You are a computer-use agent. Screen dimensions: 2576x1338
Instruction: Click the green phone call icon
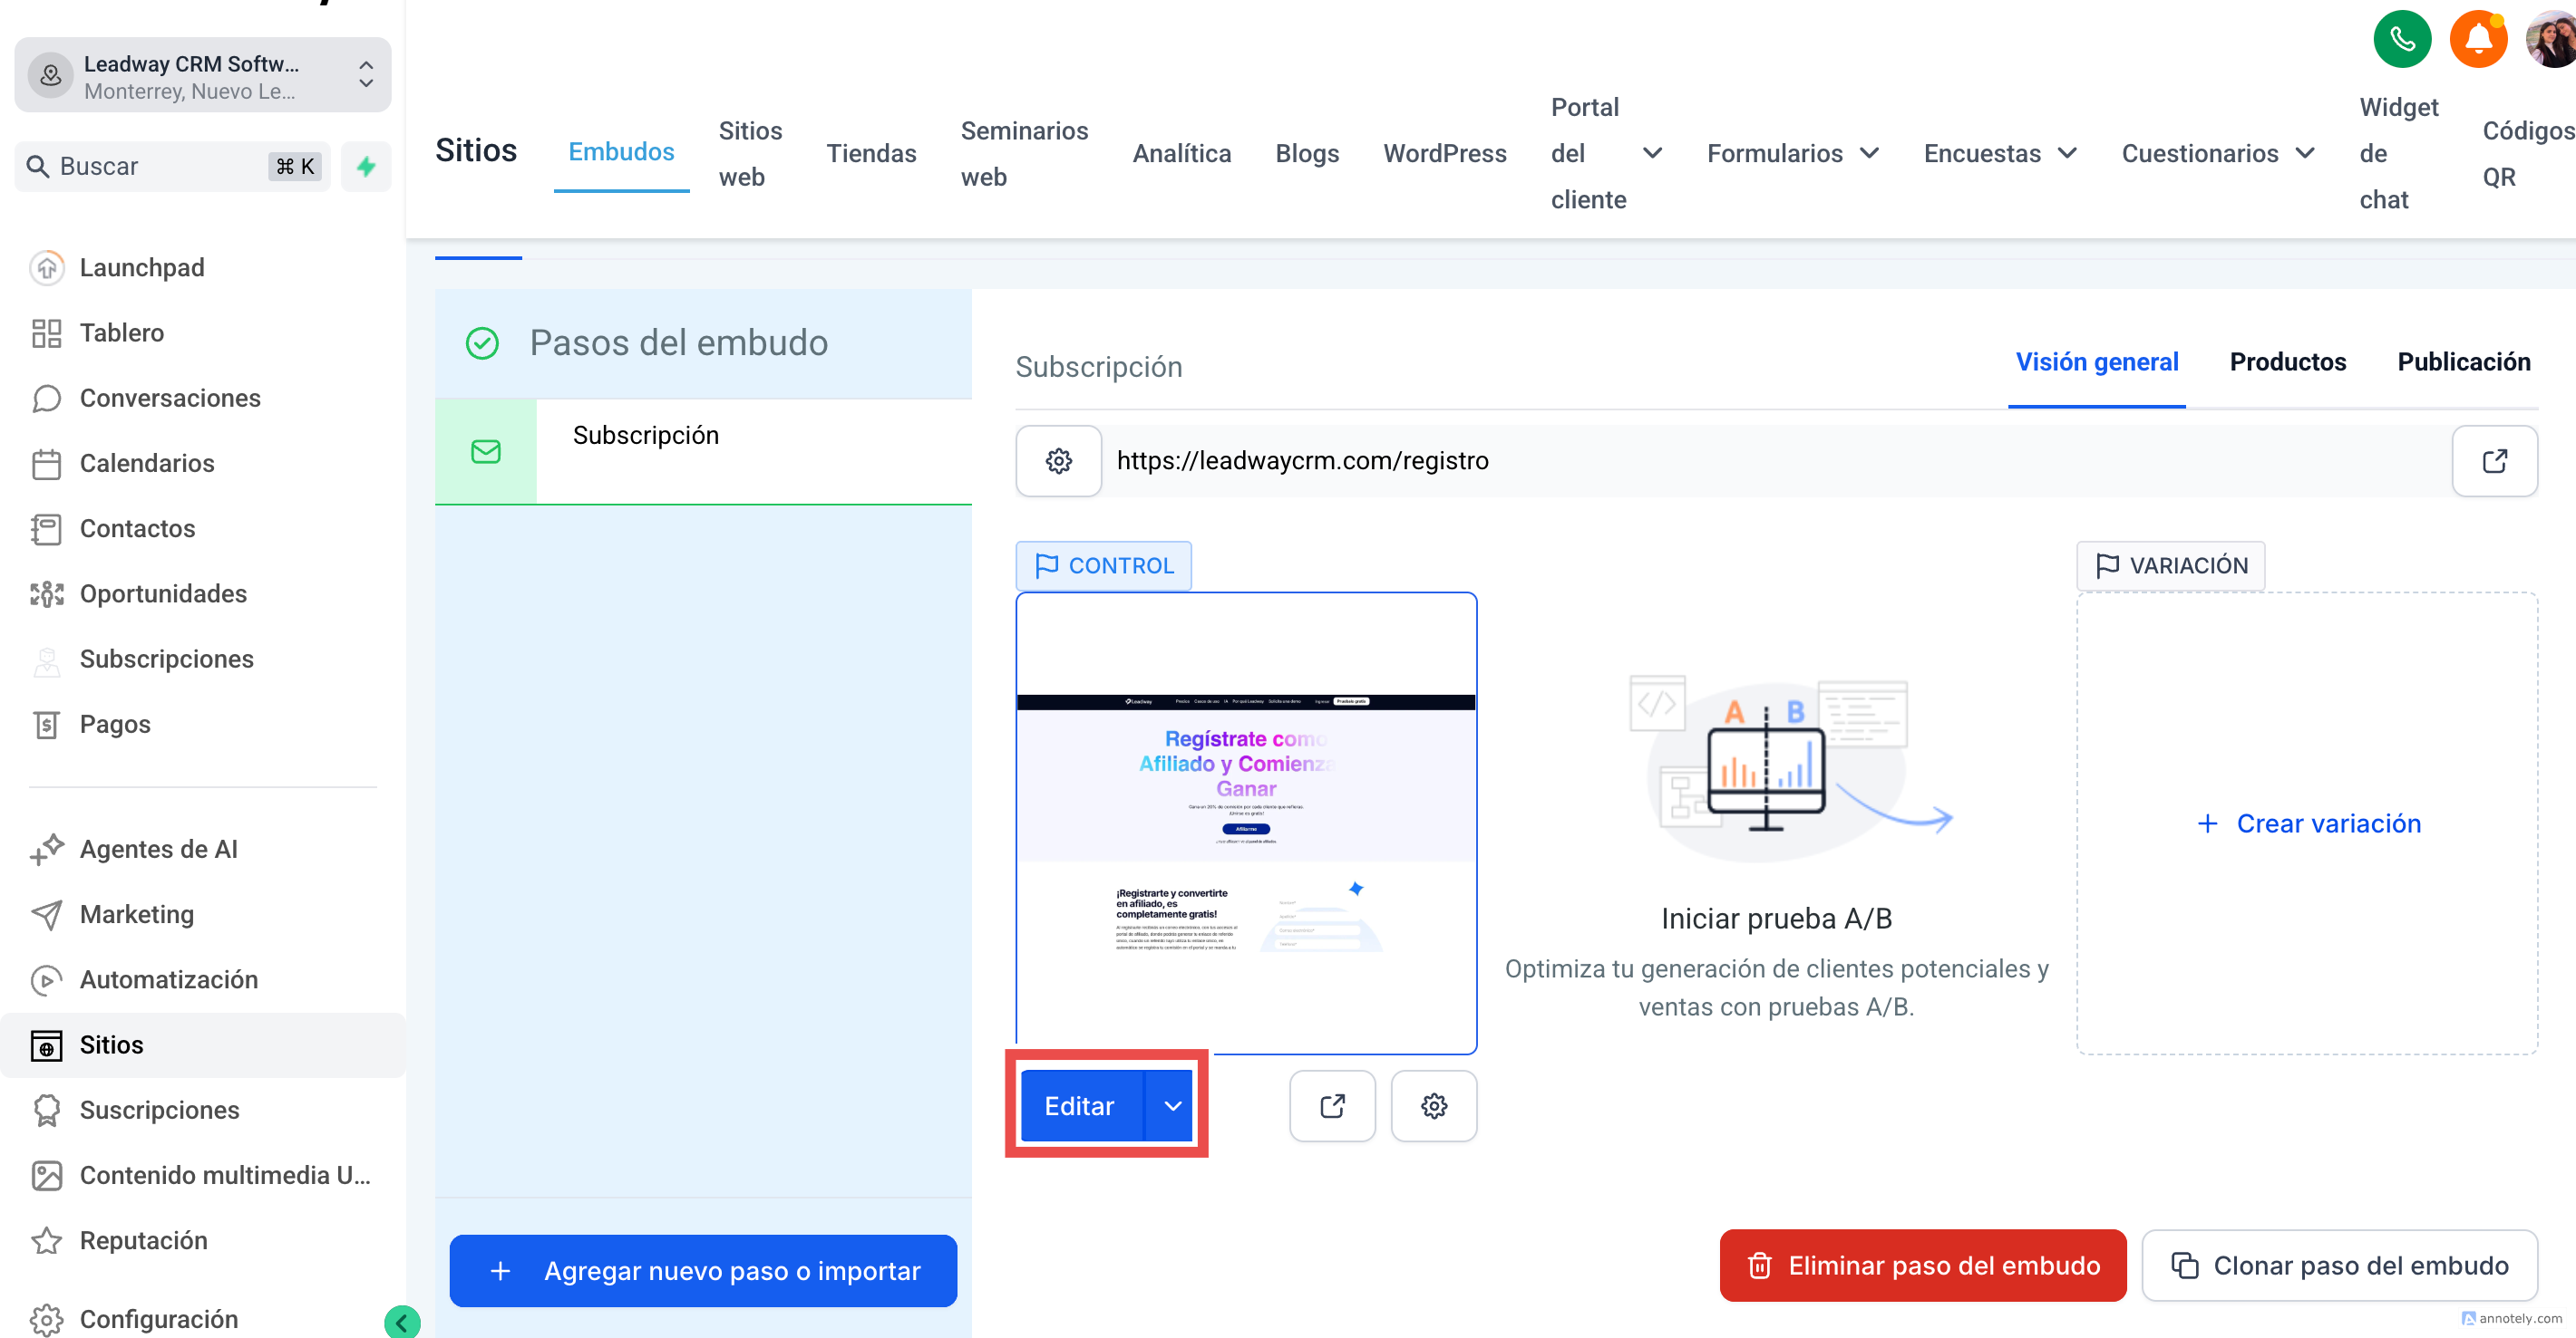[2401, 39]
